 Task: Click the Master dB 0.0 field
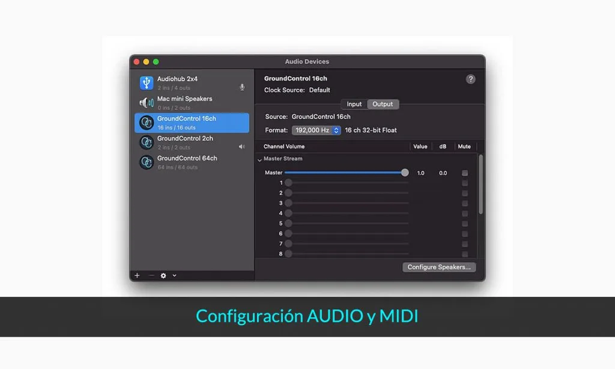coord(443,172)
